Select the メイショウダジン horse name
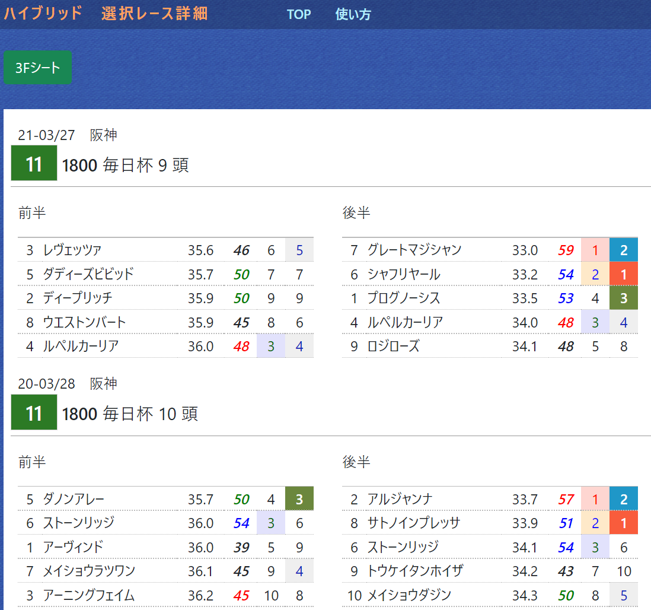Viewport: 651px width, 610px height. [409, 595]
